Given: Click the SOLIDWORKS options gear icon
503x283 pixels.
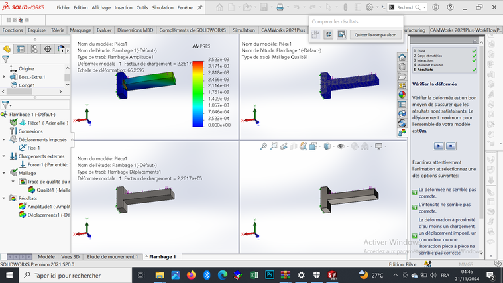Looking at the screenshot, I should pos(370,7).
